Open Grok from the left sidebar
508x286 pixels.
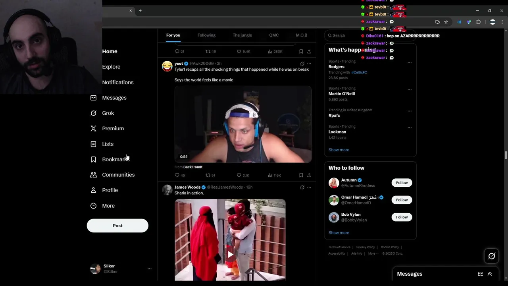pos(102,113)
